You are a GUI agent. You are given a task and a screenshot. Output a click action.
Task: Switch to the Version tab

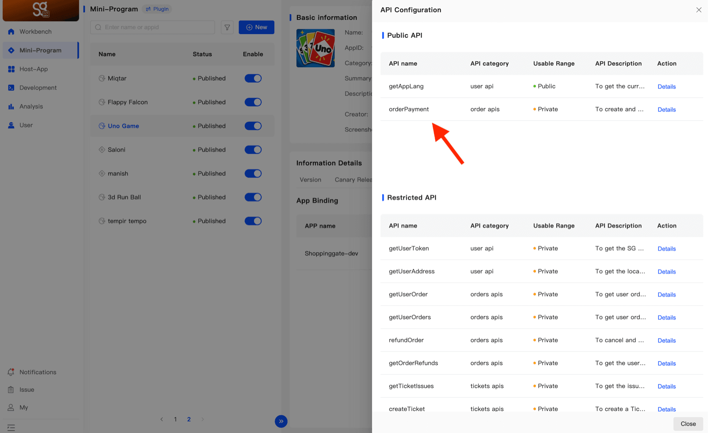click(x=311, y=179)
